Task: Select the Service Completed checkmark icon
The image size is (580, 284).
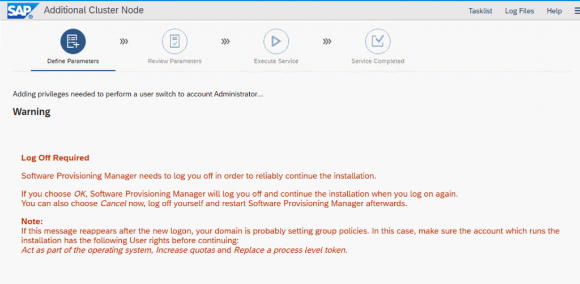Action: [378, 41]
